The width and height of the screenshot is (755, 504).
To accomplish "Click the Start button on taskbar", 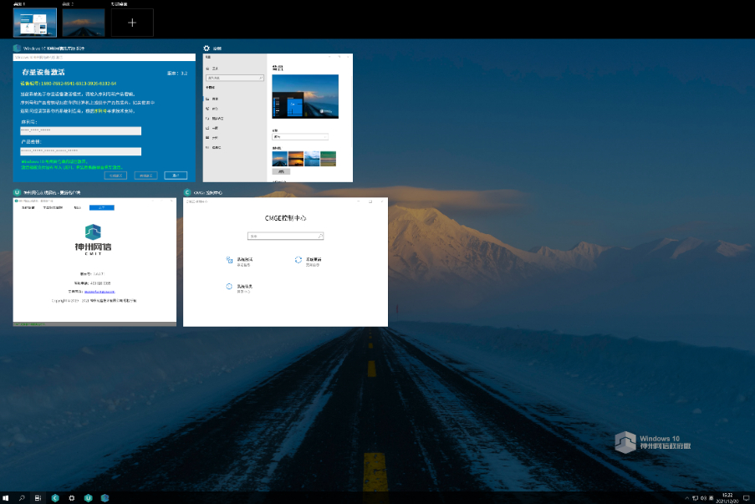I will (7, 497).
